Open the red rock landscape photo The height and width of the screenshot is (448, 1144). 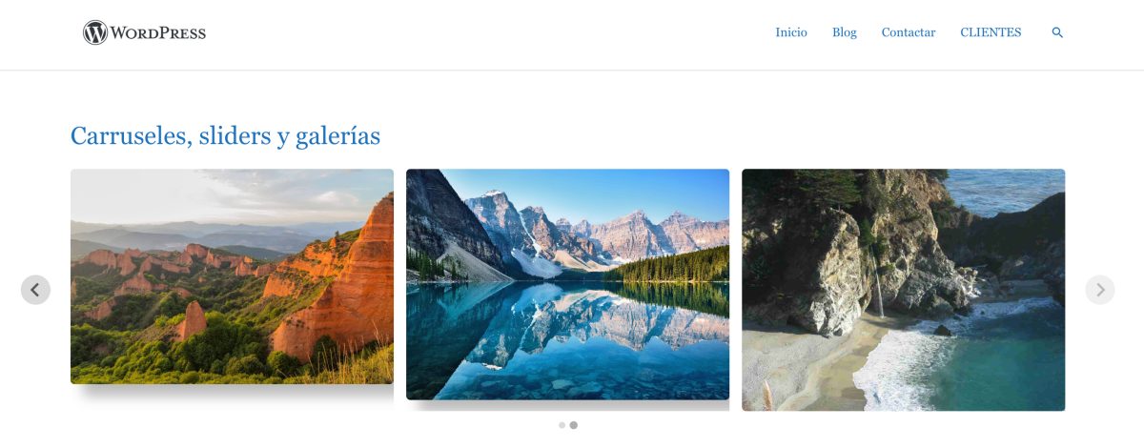(x=232, y=276)
